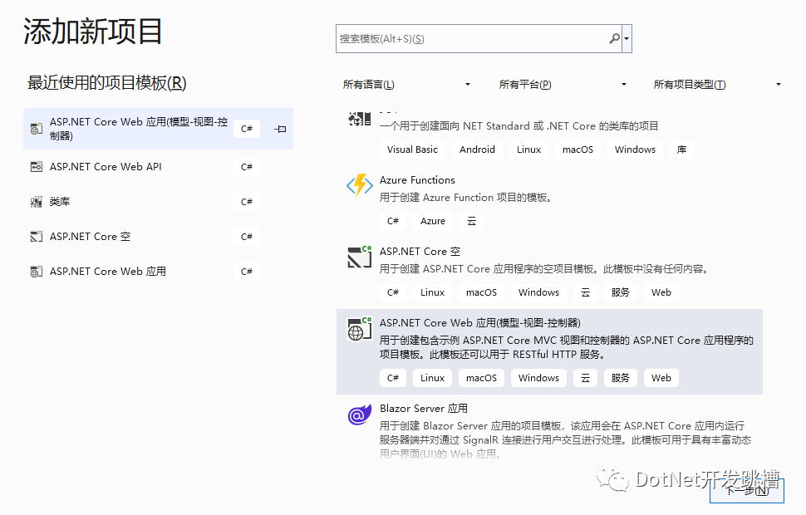Click macOS tag on class library template

(x=577, y=150)
